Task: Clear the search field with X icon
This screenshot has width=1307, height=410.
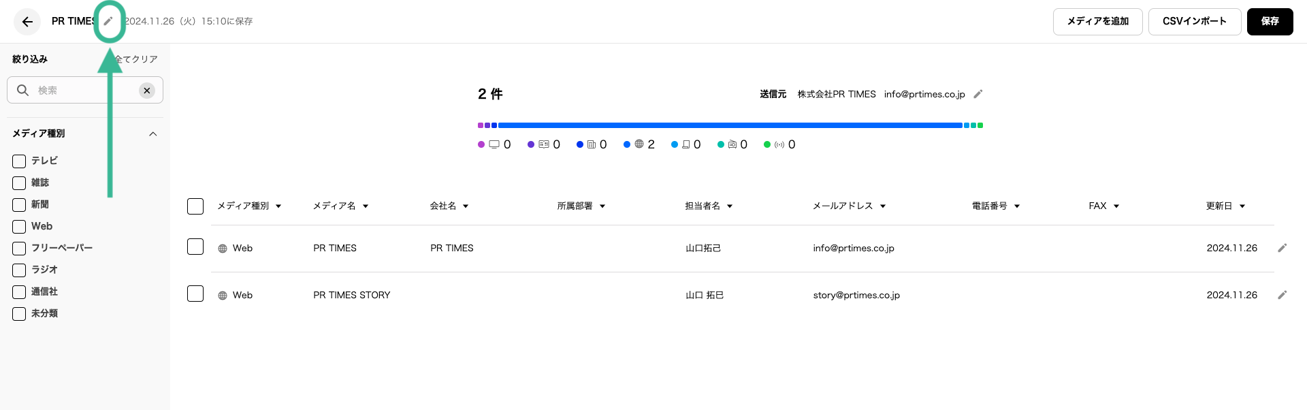Action: point(147,91)
